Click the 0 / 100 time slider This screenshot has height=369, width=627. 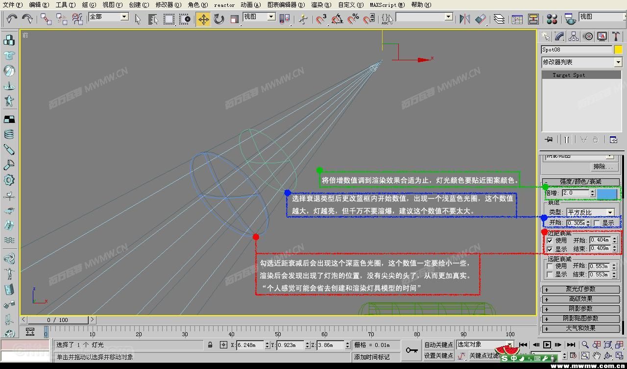[58, 320]
